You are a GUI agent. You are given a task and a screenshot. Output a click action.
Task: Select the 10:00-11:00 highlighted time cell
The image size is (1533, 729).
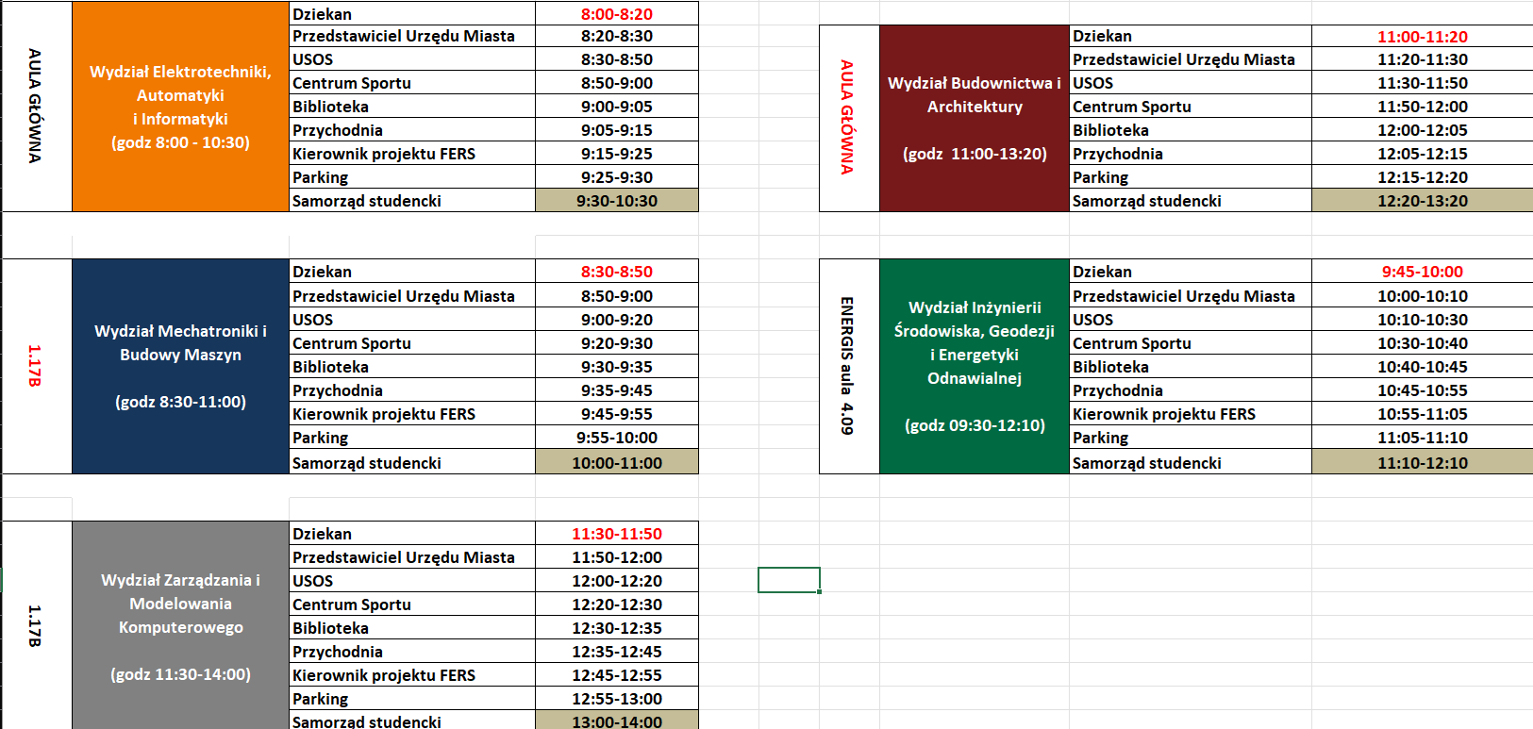[x=617, y=462]
